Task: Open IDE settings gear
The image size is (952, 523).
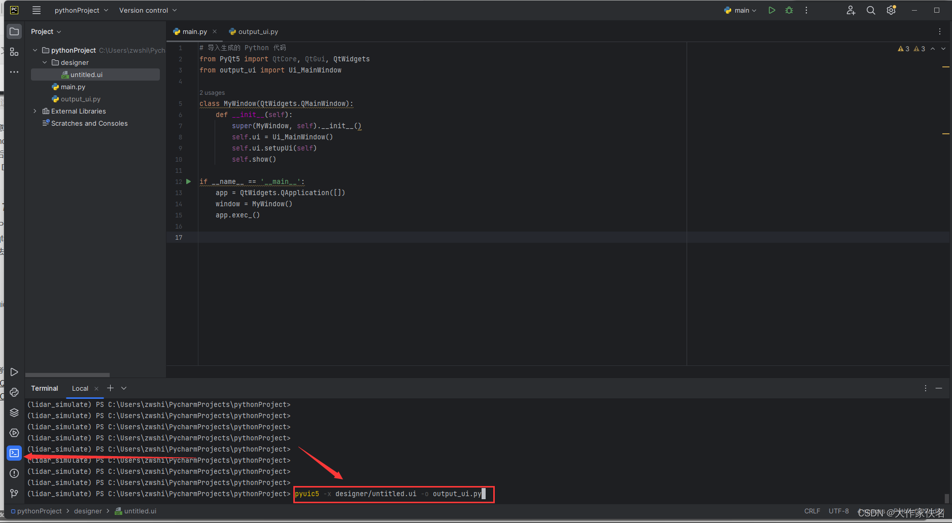Action: pos(891,10)
